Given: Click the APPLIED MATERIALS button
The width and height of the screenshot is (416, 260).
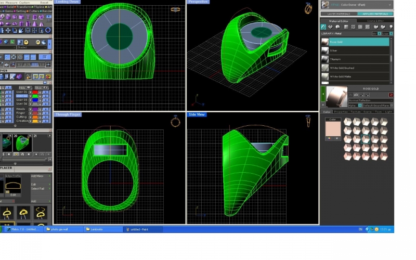Looking at the screenshot, I should pyautogui.click(x=375, y=14).
